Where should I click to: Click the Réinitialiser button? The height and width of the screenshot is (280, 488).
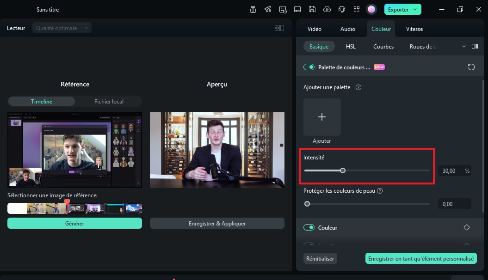[x=320, y=259]
